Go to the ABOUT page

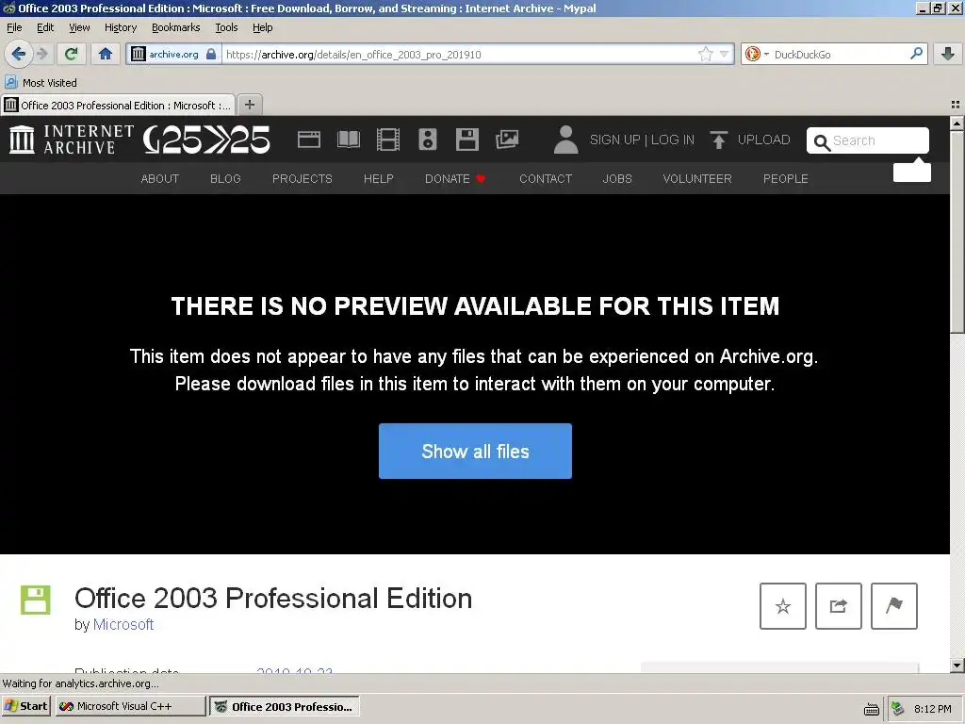coord(160,178)
